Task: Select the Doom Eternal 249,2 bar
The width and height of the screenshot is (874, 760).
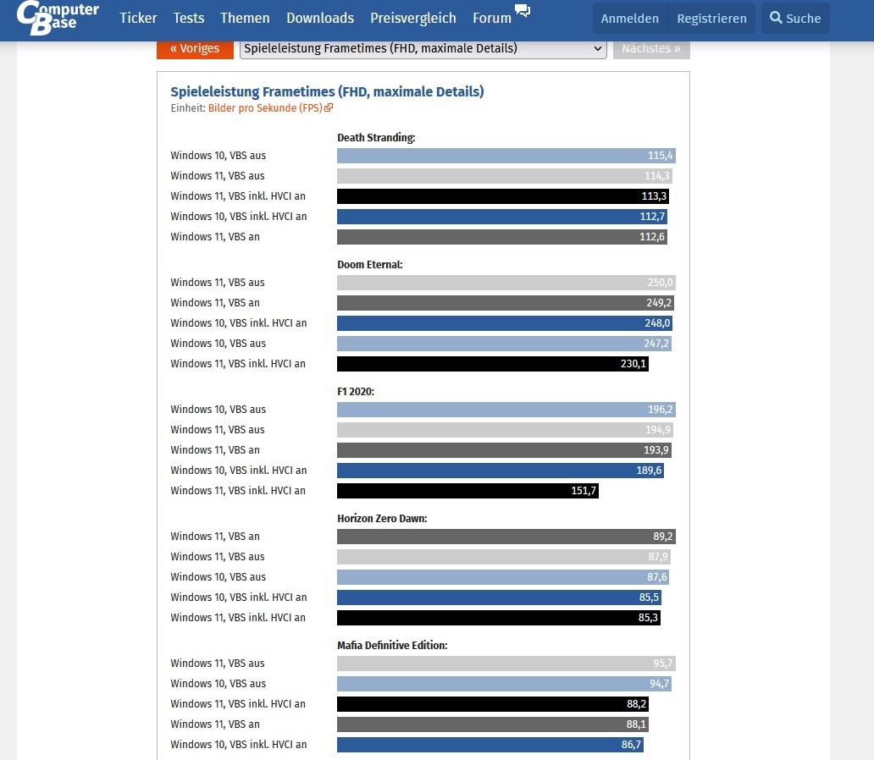Action: [506, 303]
